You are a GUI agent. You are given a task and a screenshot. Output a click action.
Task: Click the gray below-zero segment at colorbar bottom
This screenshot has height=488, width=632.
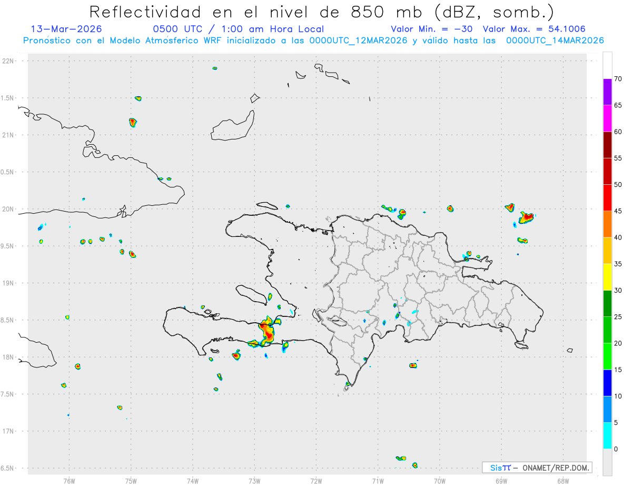point(607,462)
